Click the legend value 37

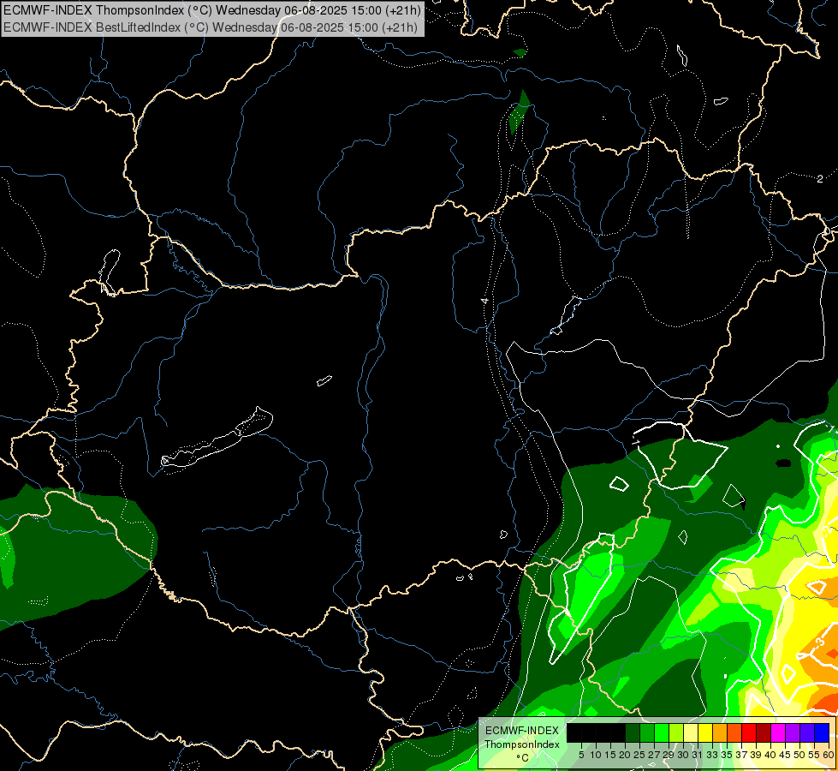pos(742,755)
